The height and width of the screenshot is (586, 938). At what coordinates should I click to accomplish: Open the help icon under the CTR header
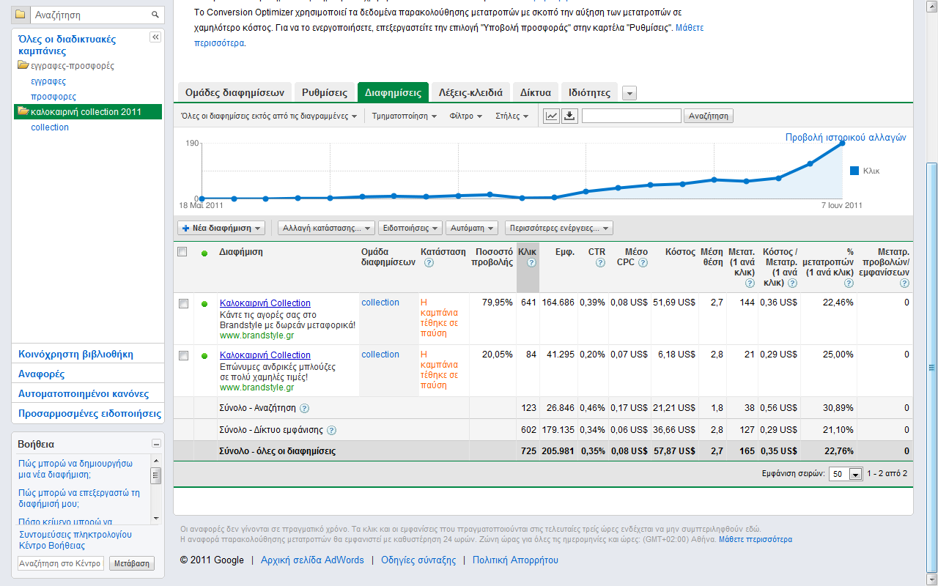601,263
